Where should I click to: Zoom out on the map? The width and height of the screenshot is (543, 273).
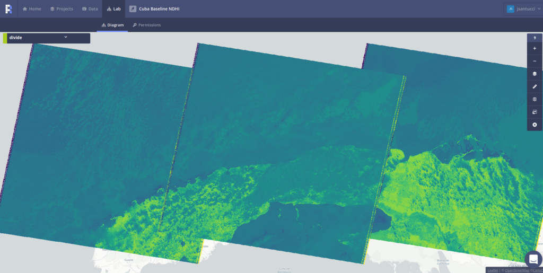point(535,61)
